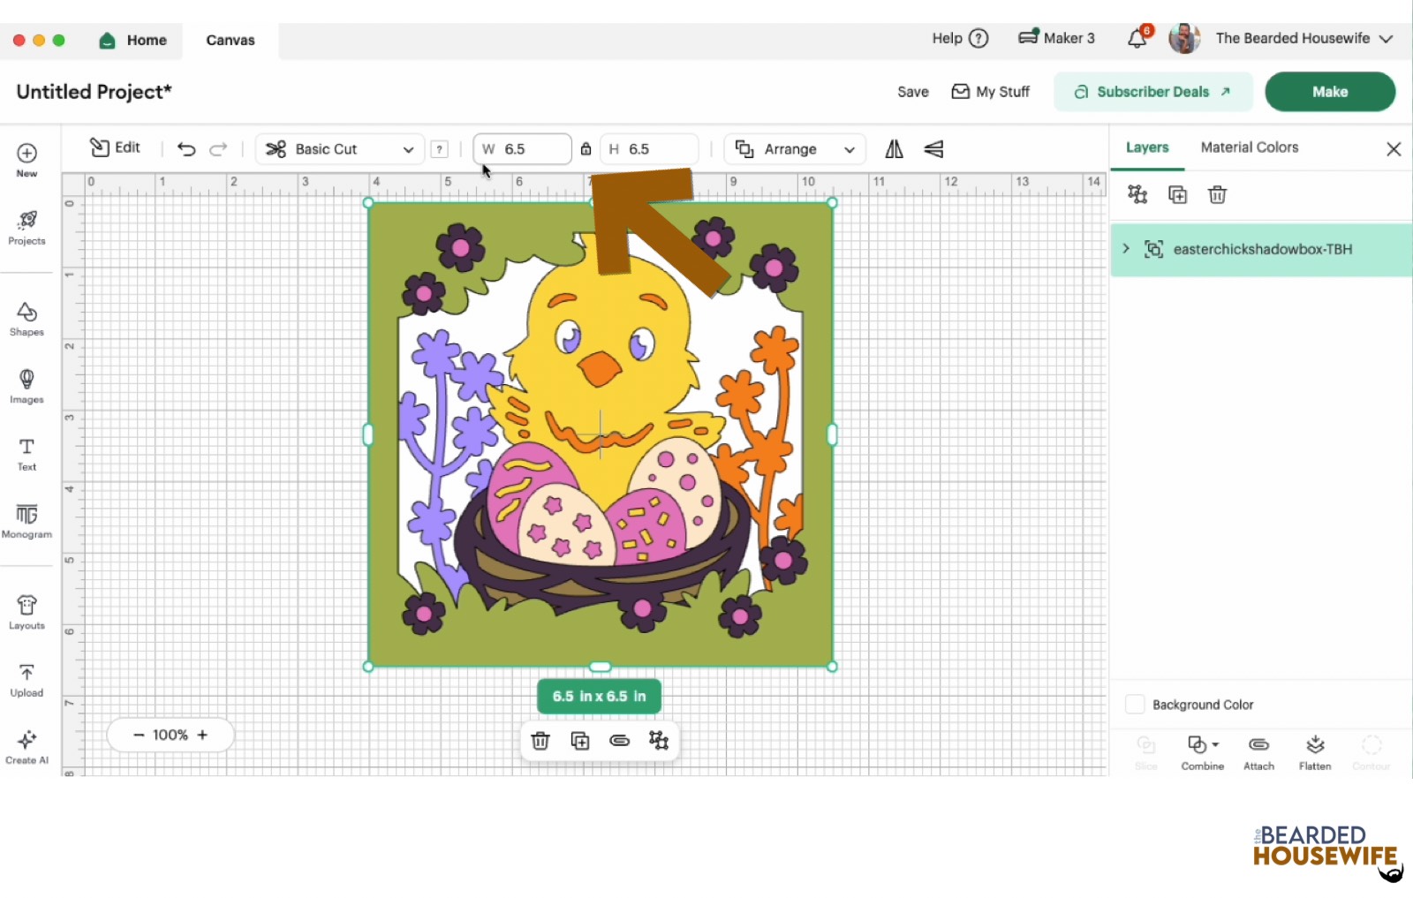Open the Shapes panel
Image resolution: width=1413 pixels, height=898 pixels.
[26, 318]
